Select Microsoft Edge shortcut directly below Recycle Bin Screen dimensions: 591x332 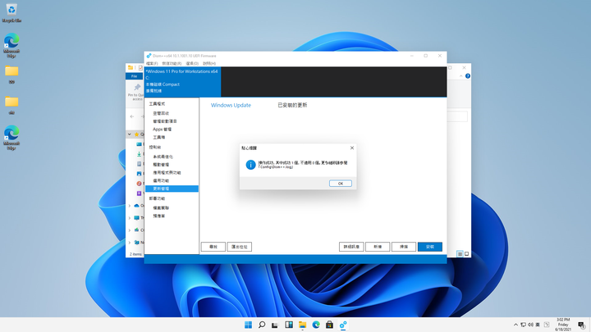tap(11, 46)
